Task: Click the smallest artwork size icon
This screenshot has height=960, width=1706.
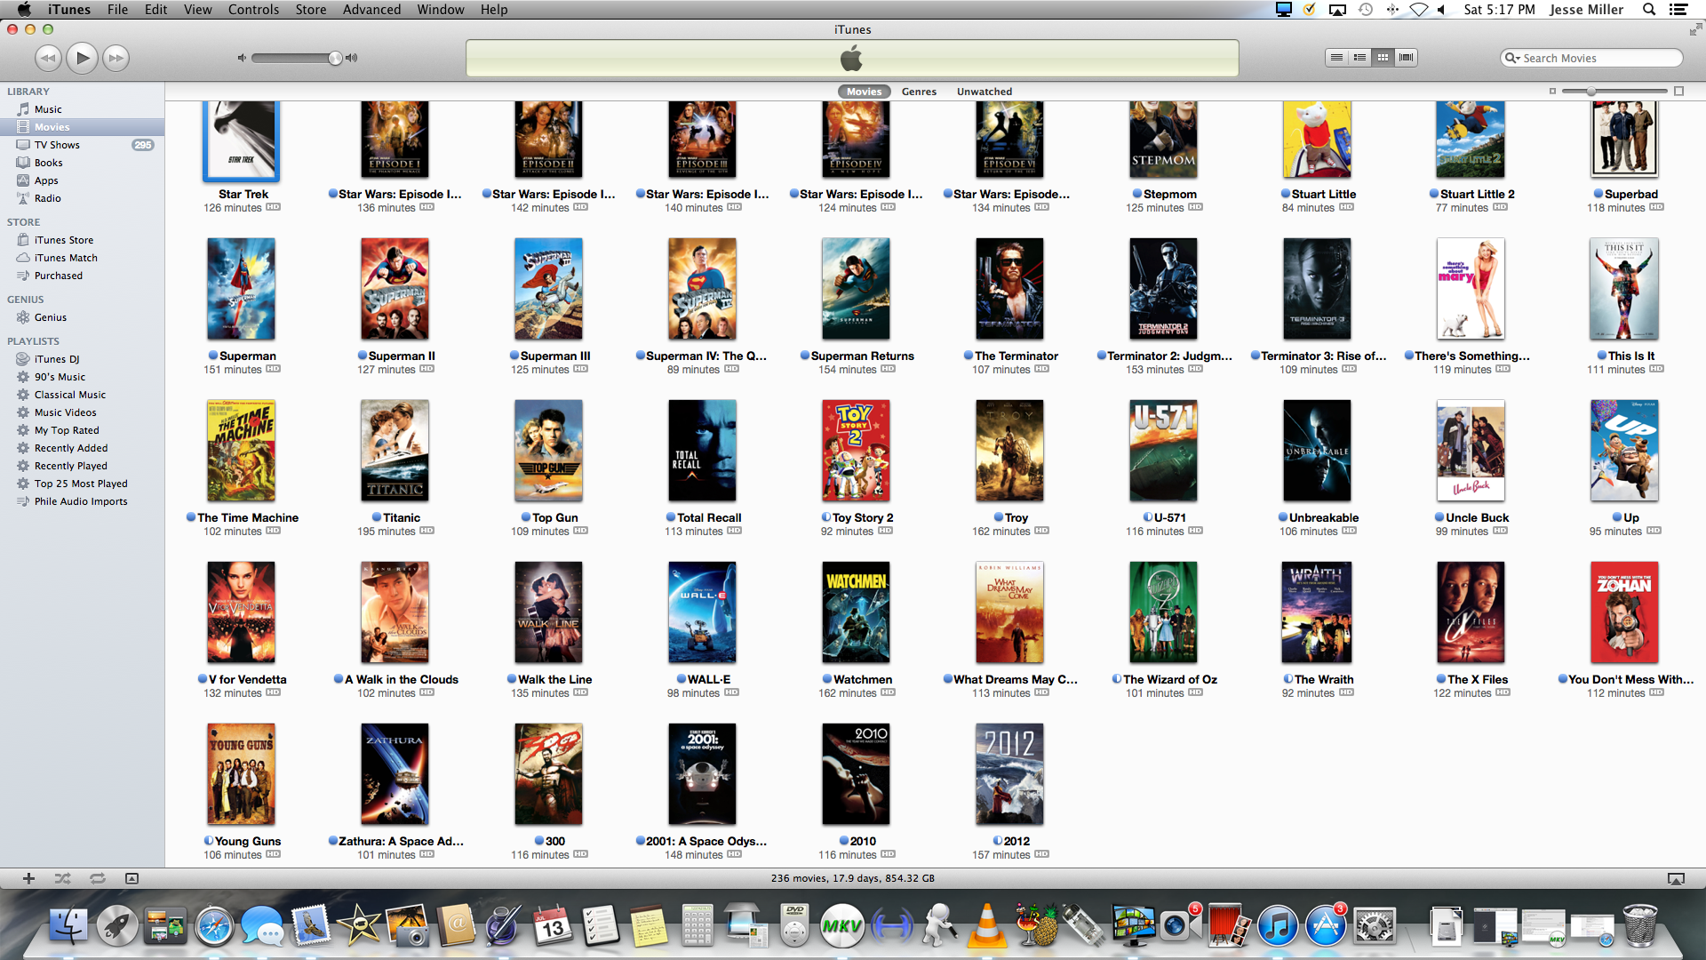Action: click(1552, 91)
